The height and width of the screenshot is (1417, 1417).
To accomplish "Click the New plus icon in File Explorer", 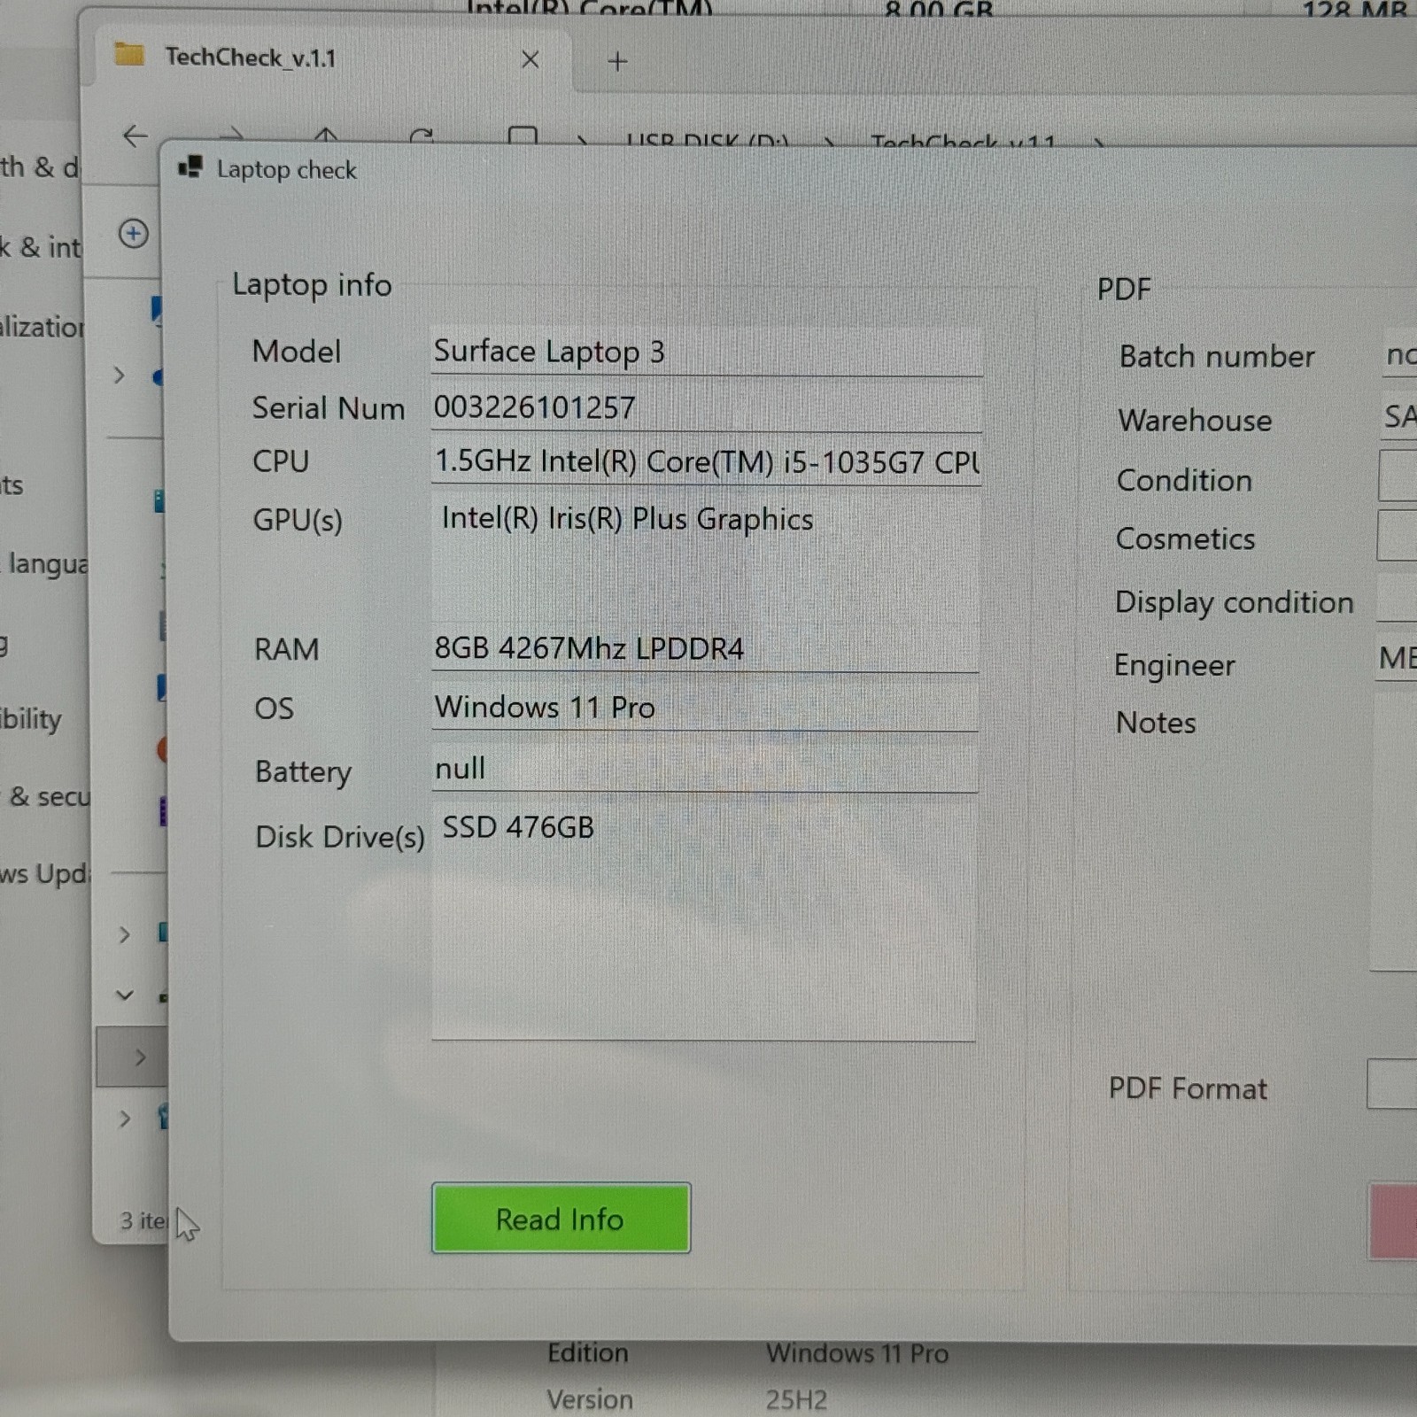I will coord(134,234).
